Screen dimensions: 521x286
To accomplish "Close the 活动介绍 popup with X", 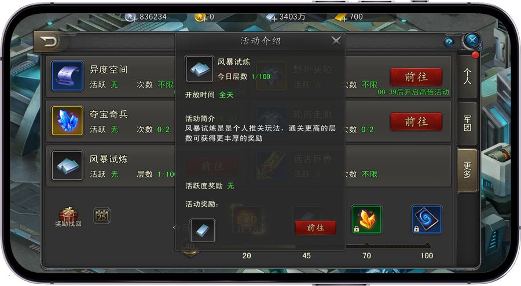I will 336,41.
